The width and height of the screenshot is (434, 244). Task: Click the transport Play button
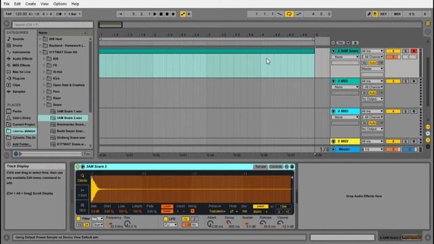click(155, 14)
